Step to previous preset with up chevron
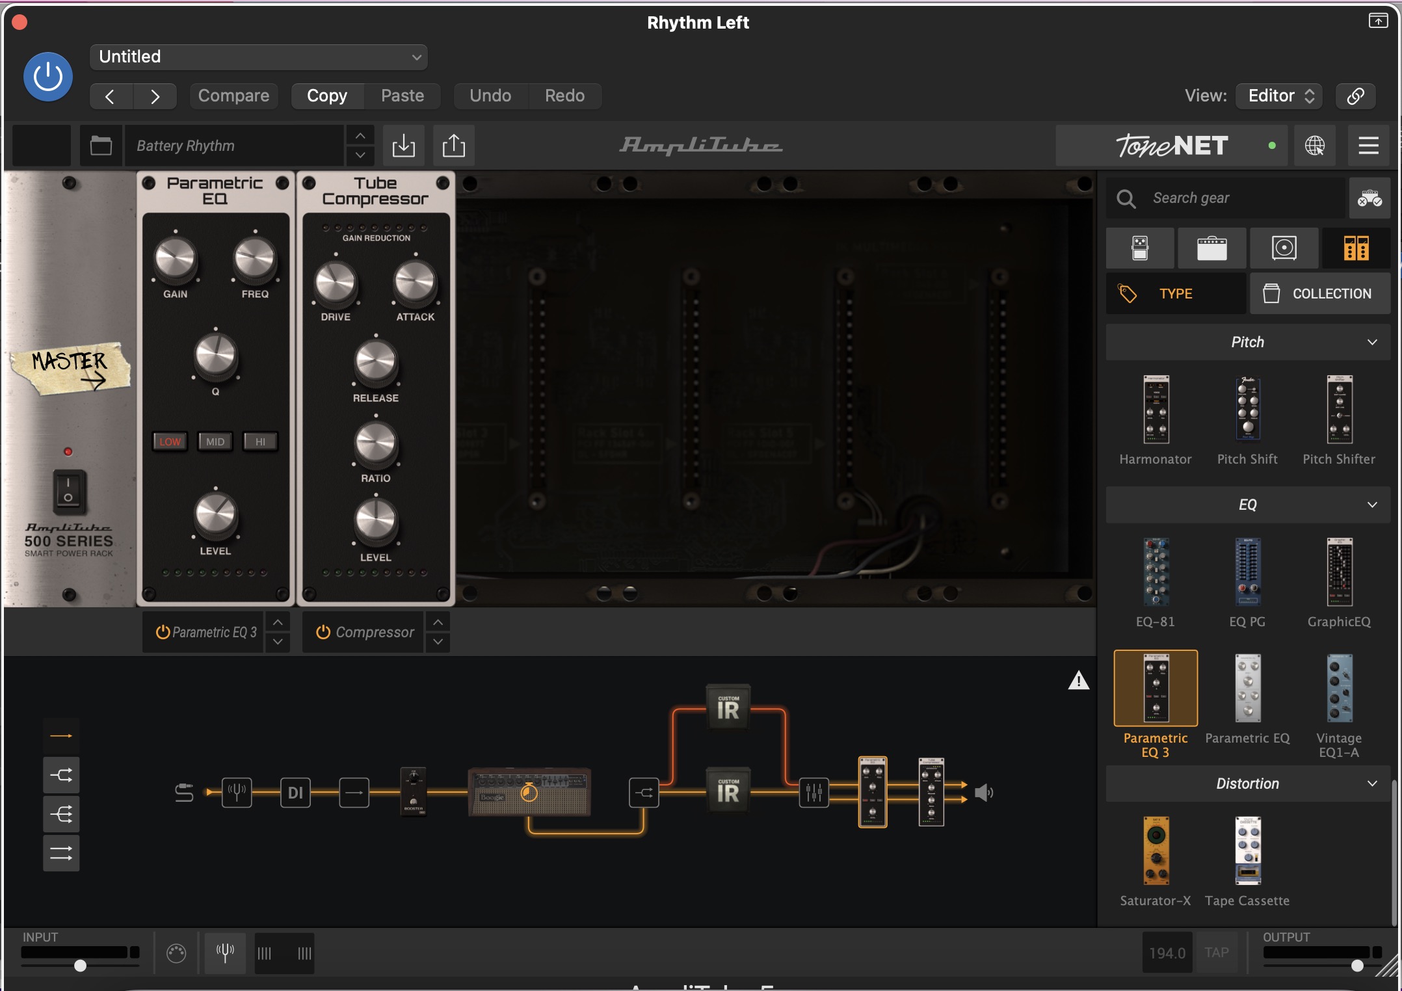1402x991 pixels. point(360,136)
